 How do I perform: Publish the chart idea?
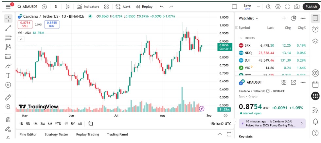coord(311,7)
